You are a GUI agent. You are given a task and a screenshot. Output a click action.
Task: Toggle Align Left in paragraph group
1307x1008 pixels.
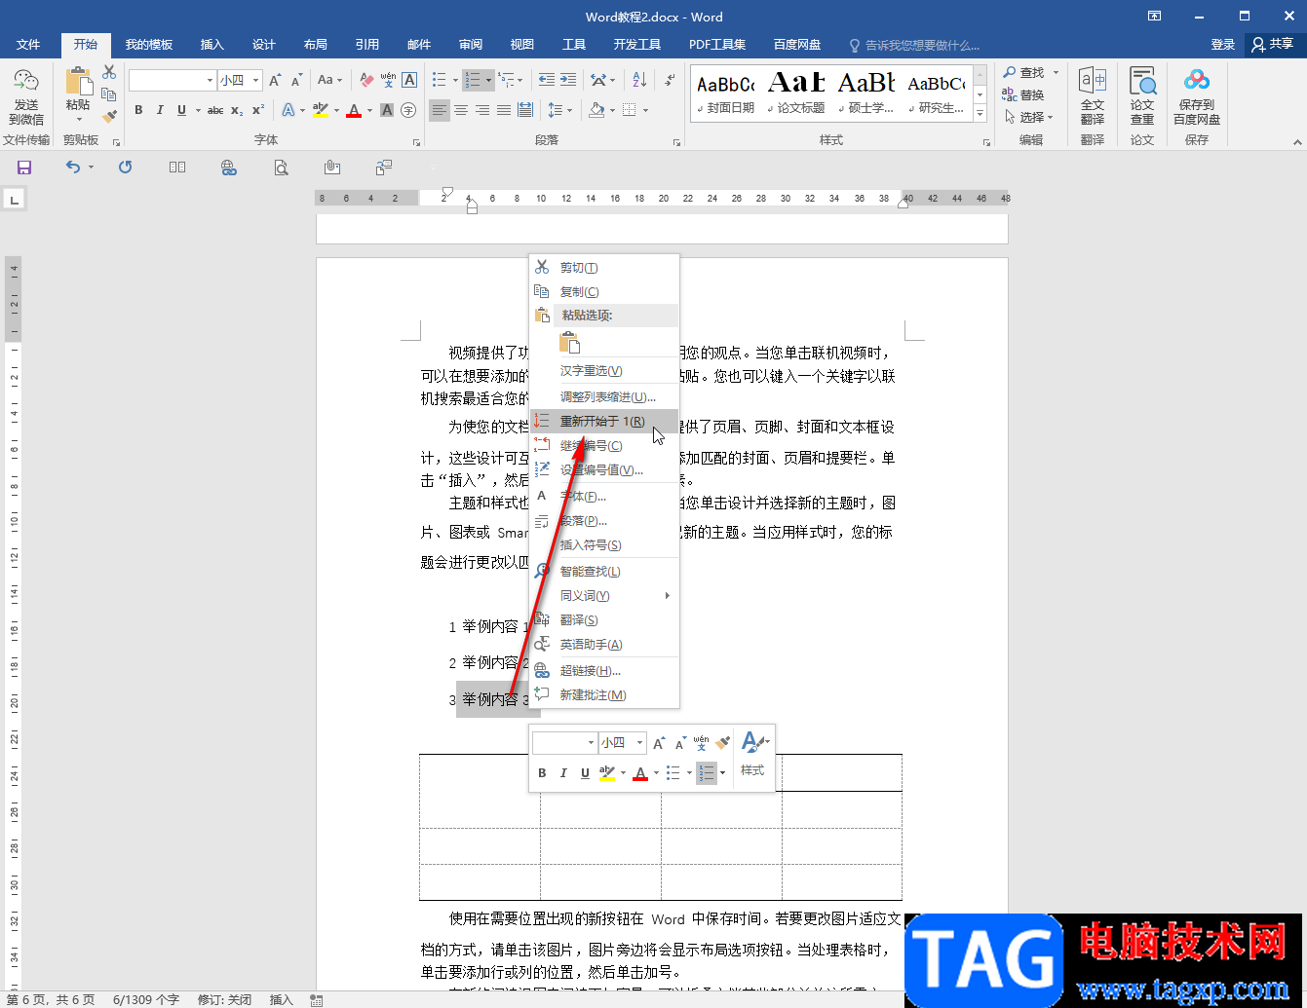[440, 110]
